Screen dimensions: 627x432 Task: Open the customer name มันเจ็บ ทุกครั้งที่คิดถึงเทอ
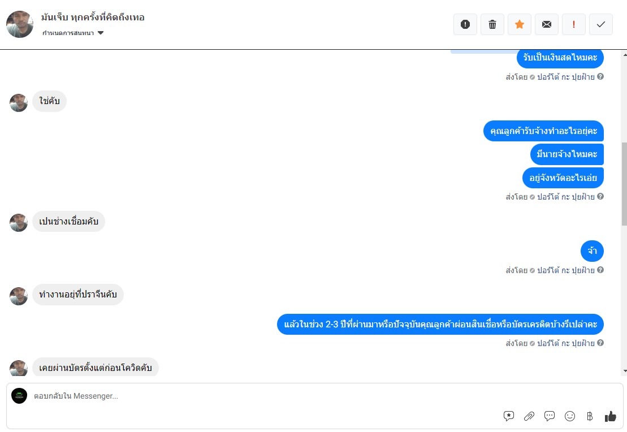point(93,17)
